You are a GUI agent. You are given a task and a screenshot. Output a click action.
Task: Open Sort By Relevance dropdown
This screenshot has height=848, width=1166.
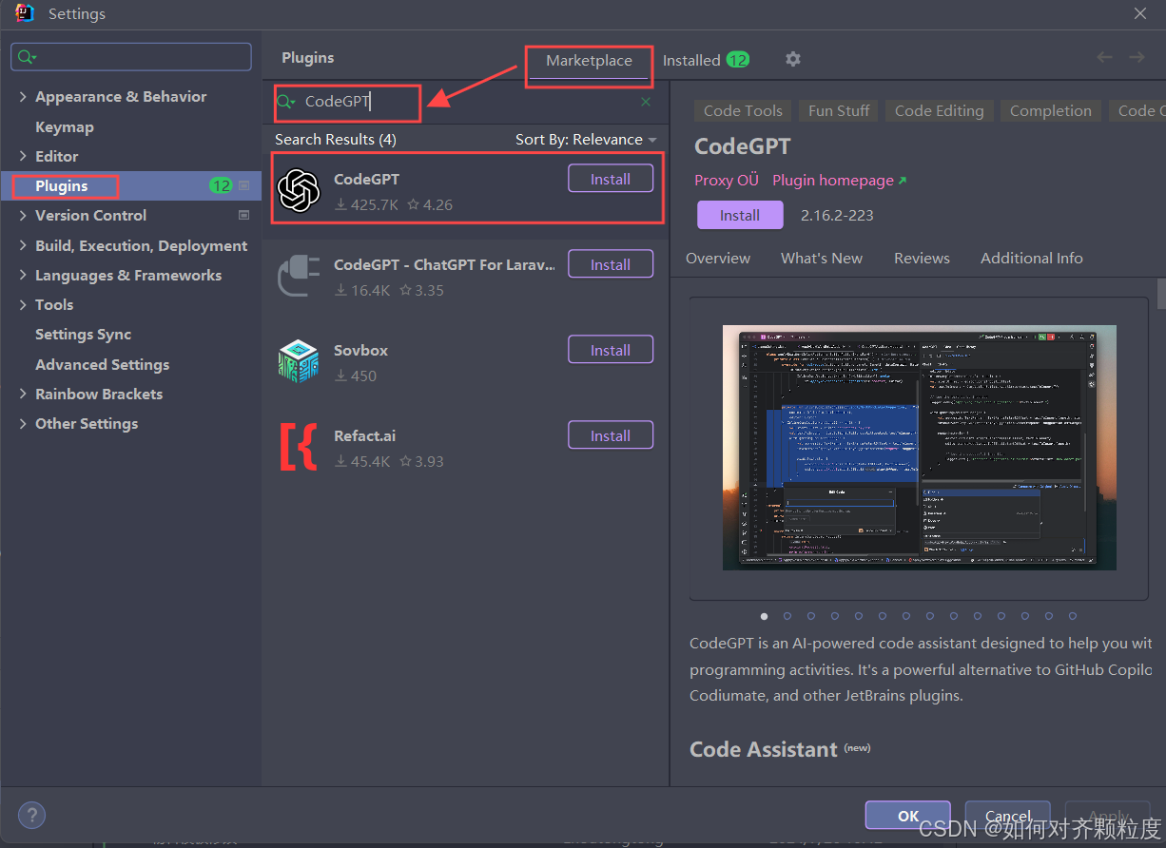586,140
